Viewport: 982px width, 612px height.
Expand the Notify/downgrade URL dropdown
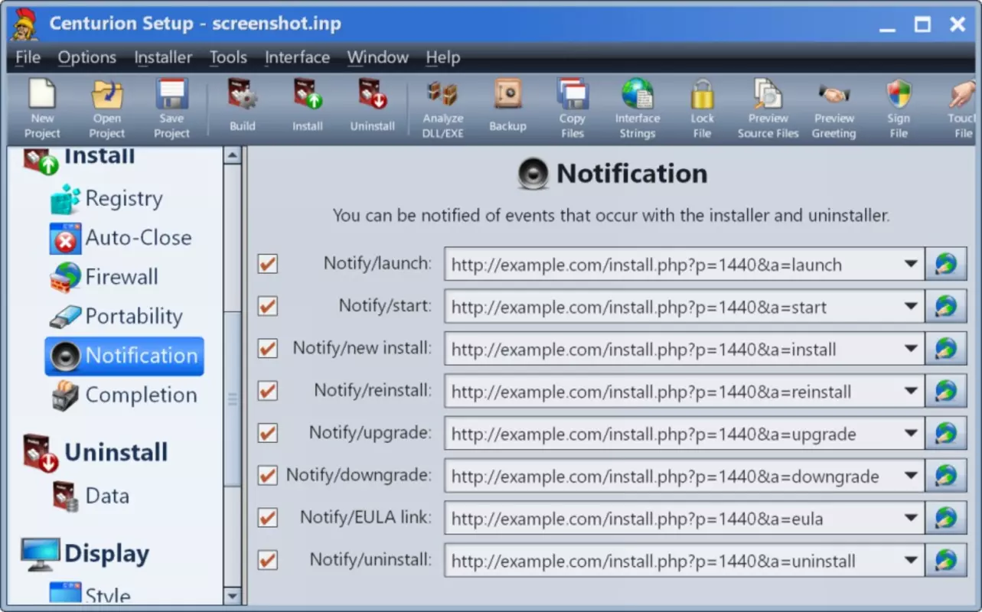[911, 476]
